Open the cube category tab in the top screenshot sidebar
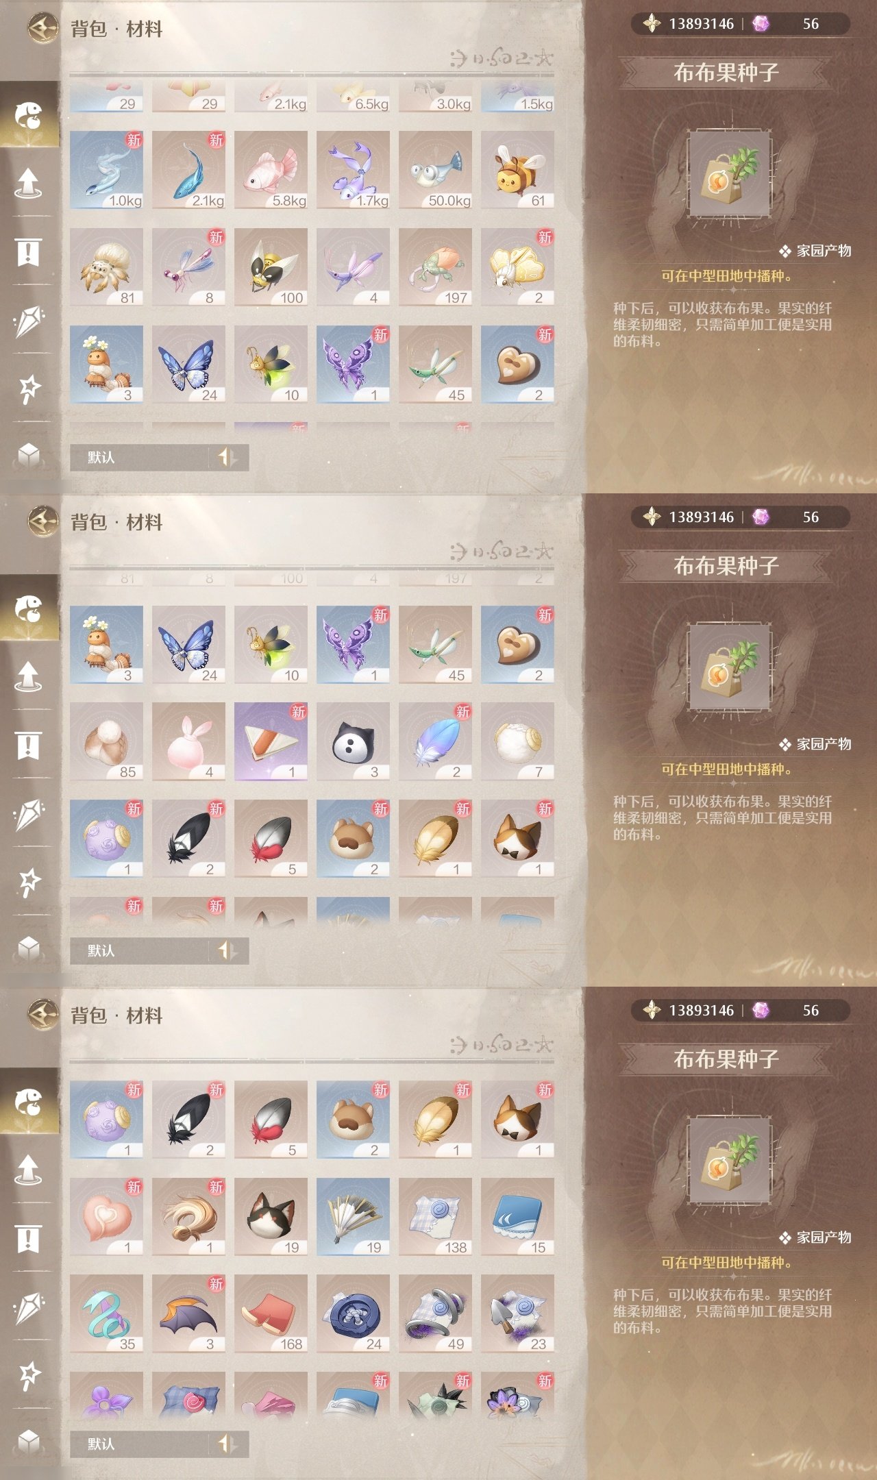This screenshot has width=877, height=1480. pos(29,454)
